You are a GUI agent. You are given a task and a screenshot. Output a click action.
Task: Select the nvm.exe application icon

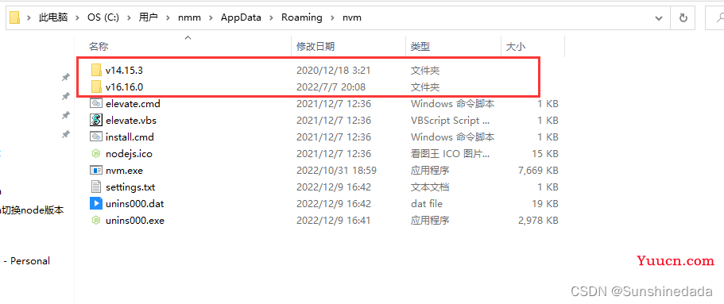pos(96,170)
